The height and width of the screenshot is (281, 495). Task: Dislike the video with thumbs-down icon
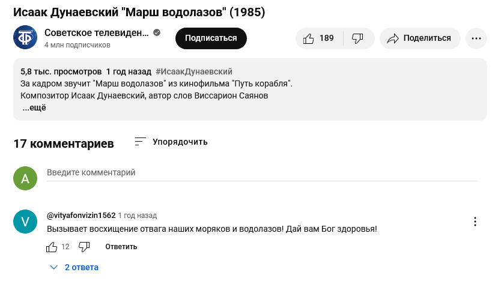(x=358, y=38)
